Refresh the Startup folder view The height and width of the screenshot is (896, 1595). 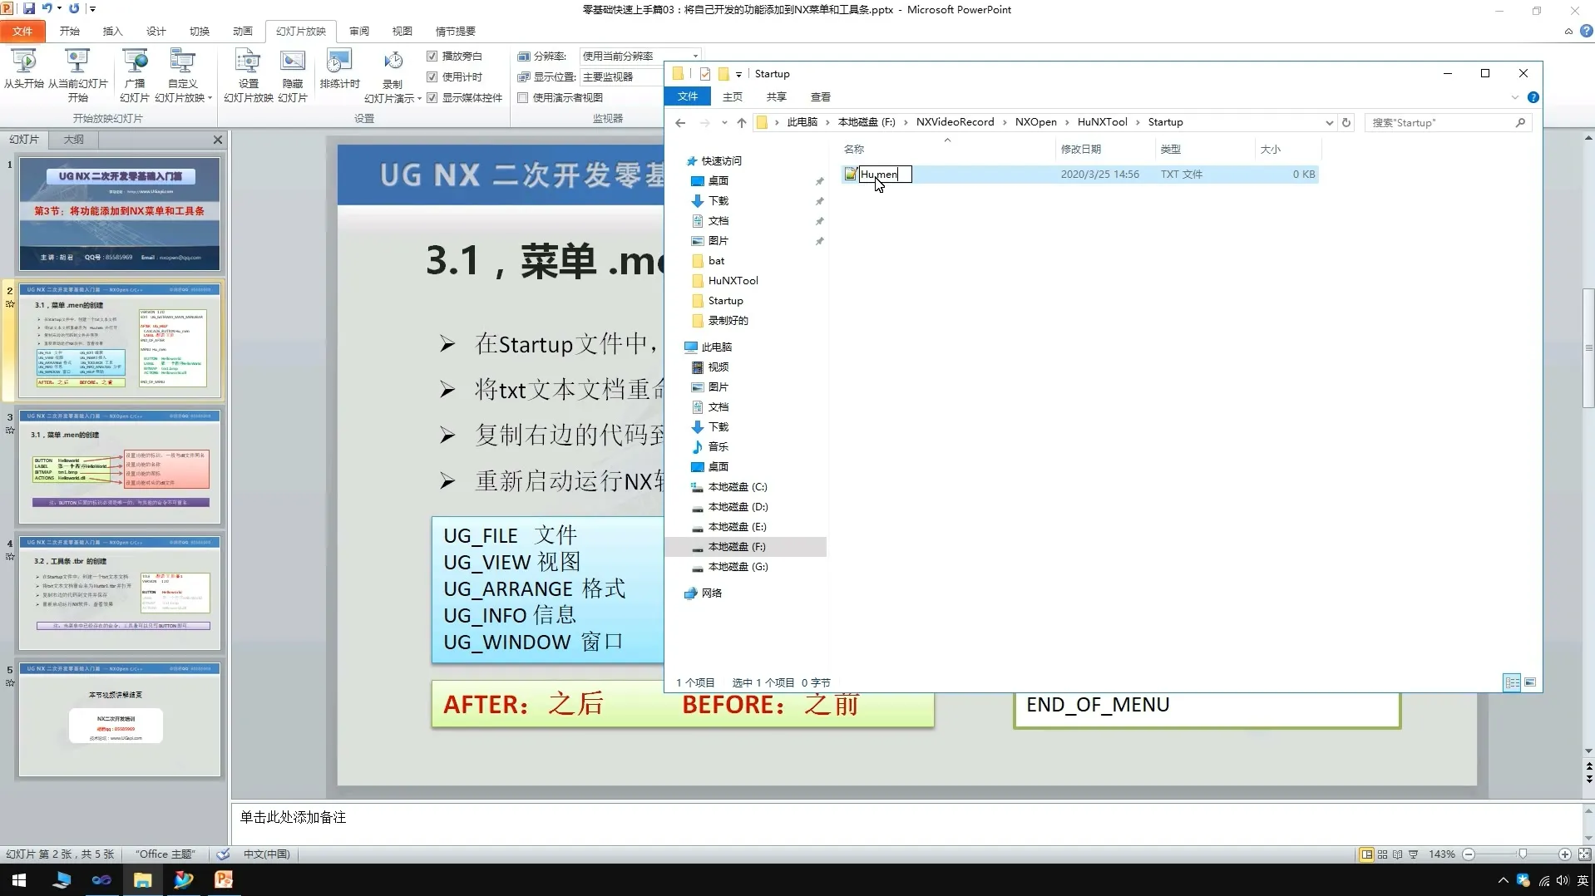(1346, 122)
